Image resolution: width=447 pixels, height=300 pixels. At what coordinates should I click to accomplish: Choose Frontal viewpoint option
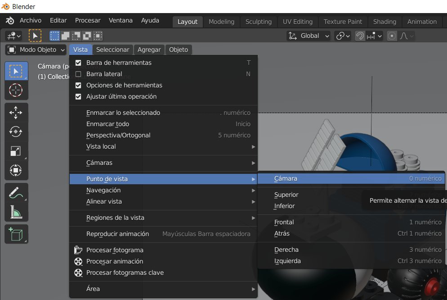point(351,223)
